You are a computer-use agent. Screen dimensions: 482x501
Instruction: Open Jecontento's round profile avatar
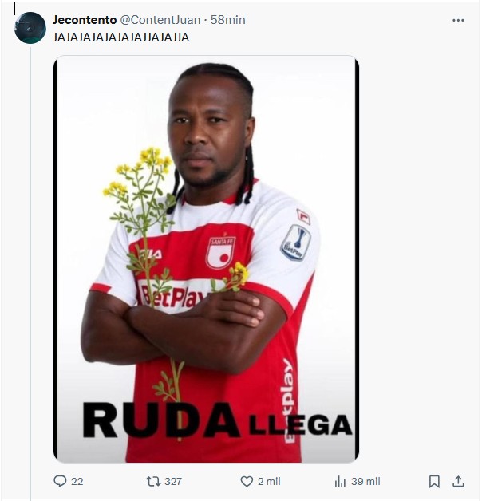tap(30, 28)
